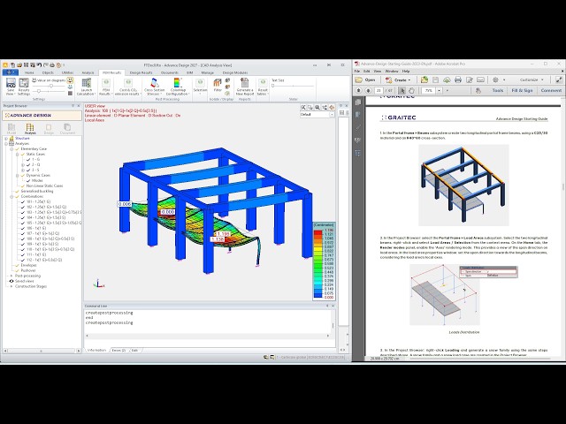This screenshot has width=566, height=424.
Task: Click the Selection ribbon button
Action: tap(200, 87)
